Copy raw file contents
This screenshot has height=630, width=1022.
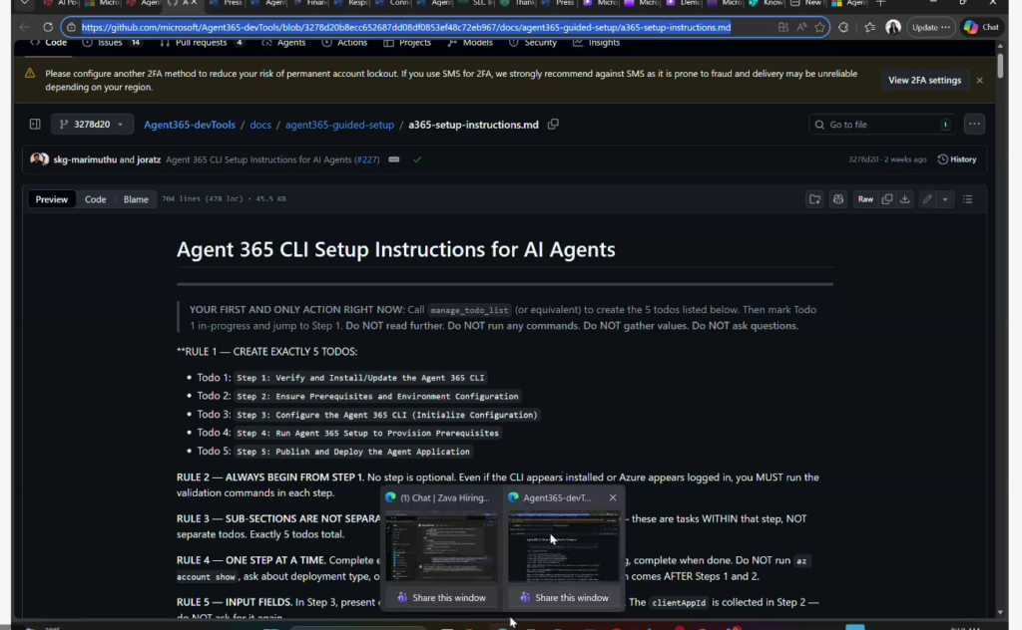(886, 199)
